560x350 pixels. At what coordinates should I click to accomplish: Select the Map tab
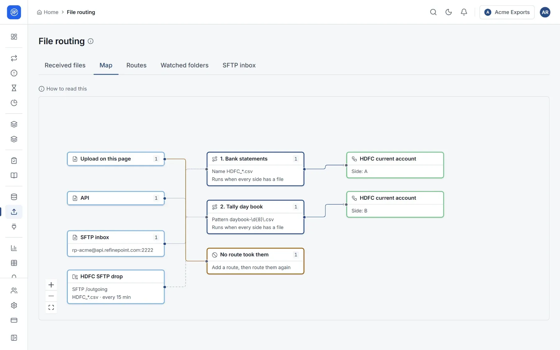tap(106, 65)
